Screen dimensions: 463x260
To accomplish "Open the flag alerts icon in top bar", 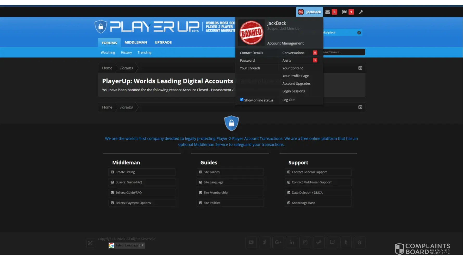I will [344, 12].
